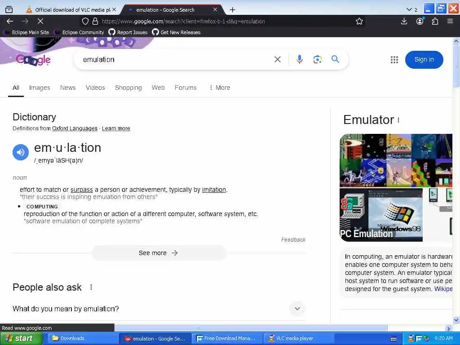This screenshot has height=345, width=460.
Task: Open Emulator panel options dots
Action: click(398, 120)
